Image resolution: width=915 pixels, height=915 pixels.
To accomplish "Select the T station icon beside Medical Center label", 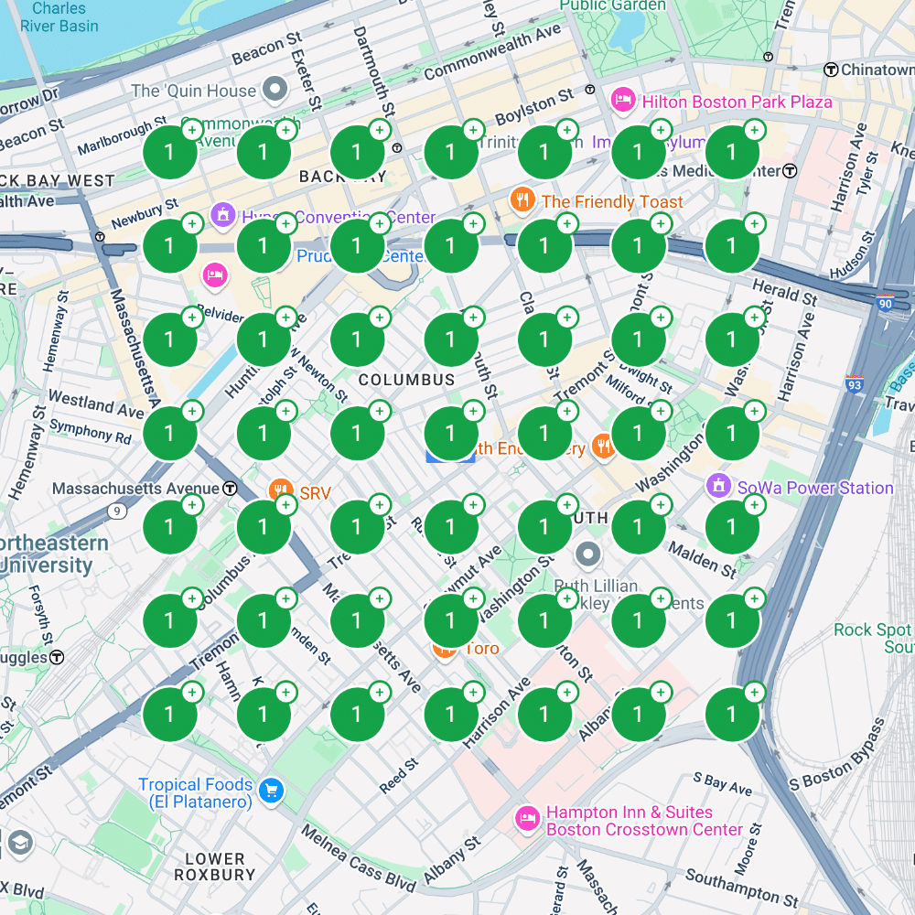I will 790,171.
